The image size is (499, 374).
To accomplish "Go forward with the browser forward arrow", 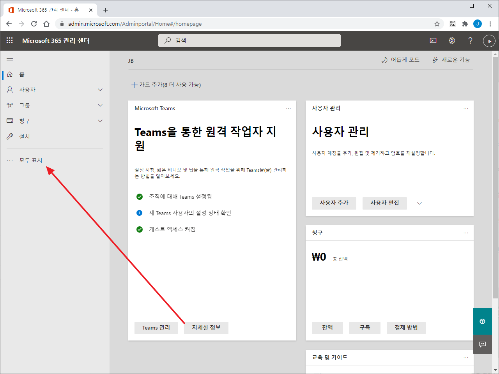I will coord(21,24).
